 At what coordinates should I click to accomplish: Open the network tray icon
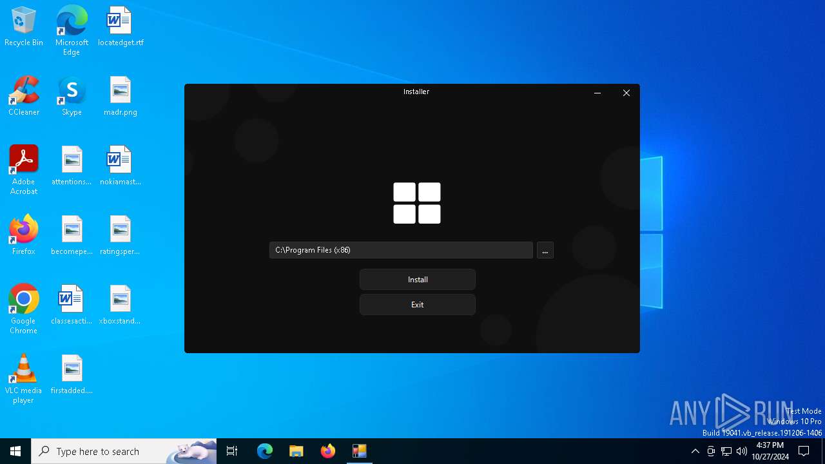click(x=726, y=451)
